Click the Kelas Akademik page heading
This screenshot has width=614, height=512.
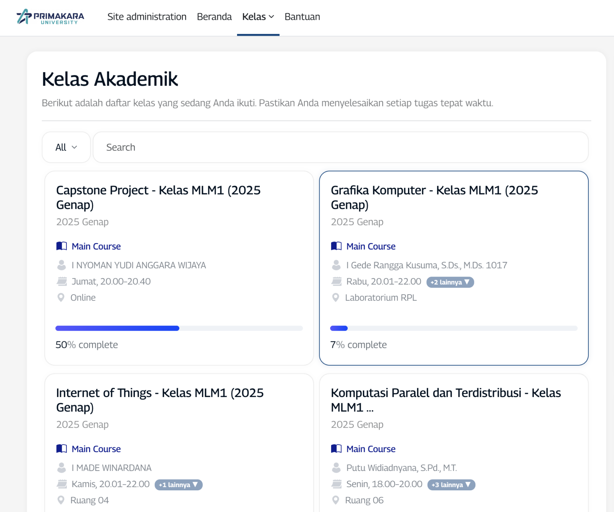point(110,79)
